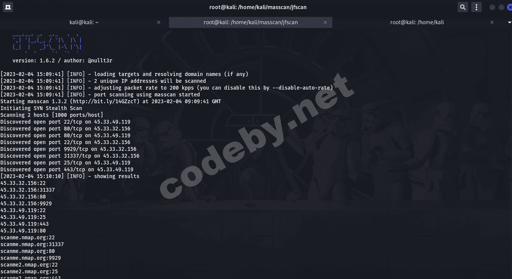512x279 pixels.
Task: Click the result '45.33.32.156:80'
Action: (23, 197)
